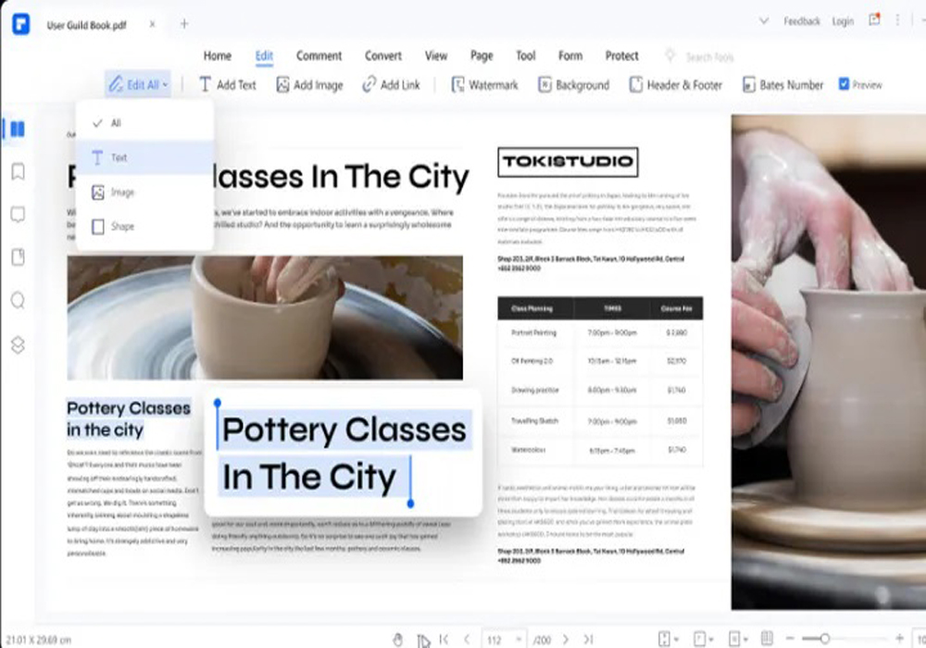Go to the last page
This screenshot has height=648, width=926.
[588, 639]
